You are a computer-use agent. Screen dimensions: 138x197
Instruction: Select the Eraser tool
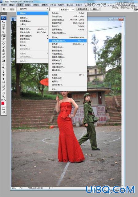point(3,57)
